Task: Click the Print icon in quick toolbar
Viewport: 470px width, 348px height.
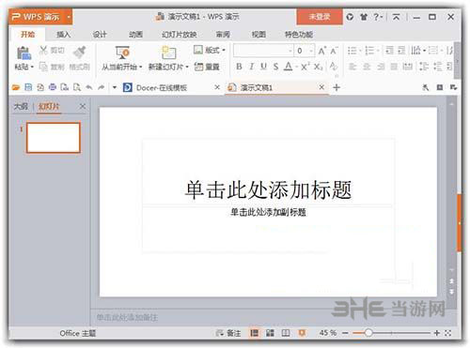Action: [53, 87]
